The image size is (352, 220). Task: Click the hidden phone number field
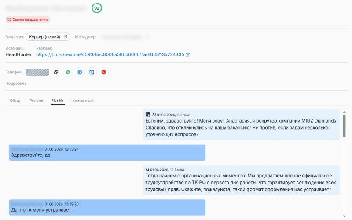pyautogui.click(x=37, y=72)
